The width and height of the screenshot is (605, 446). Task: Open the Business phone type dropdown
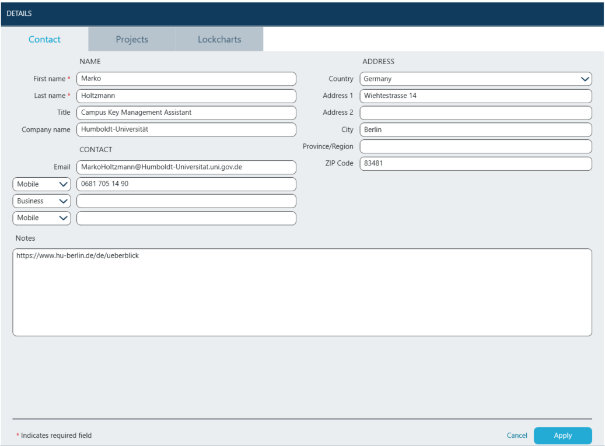coord(41,201)
